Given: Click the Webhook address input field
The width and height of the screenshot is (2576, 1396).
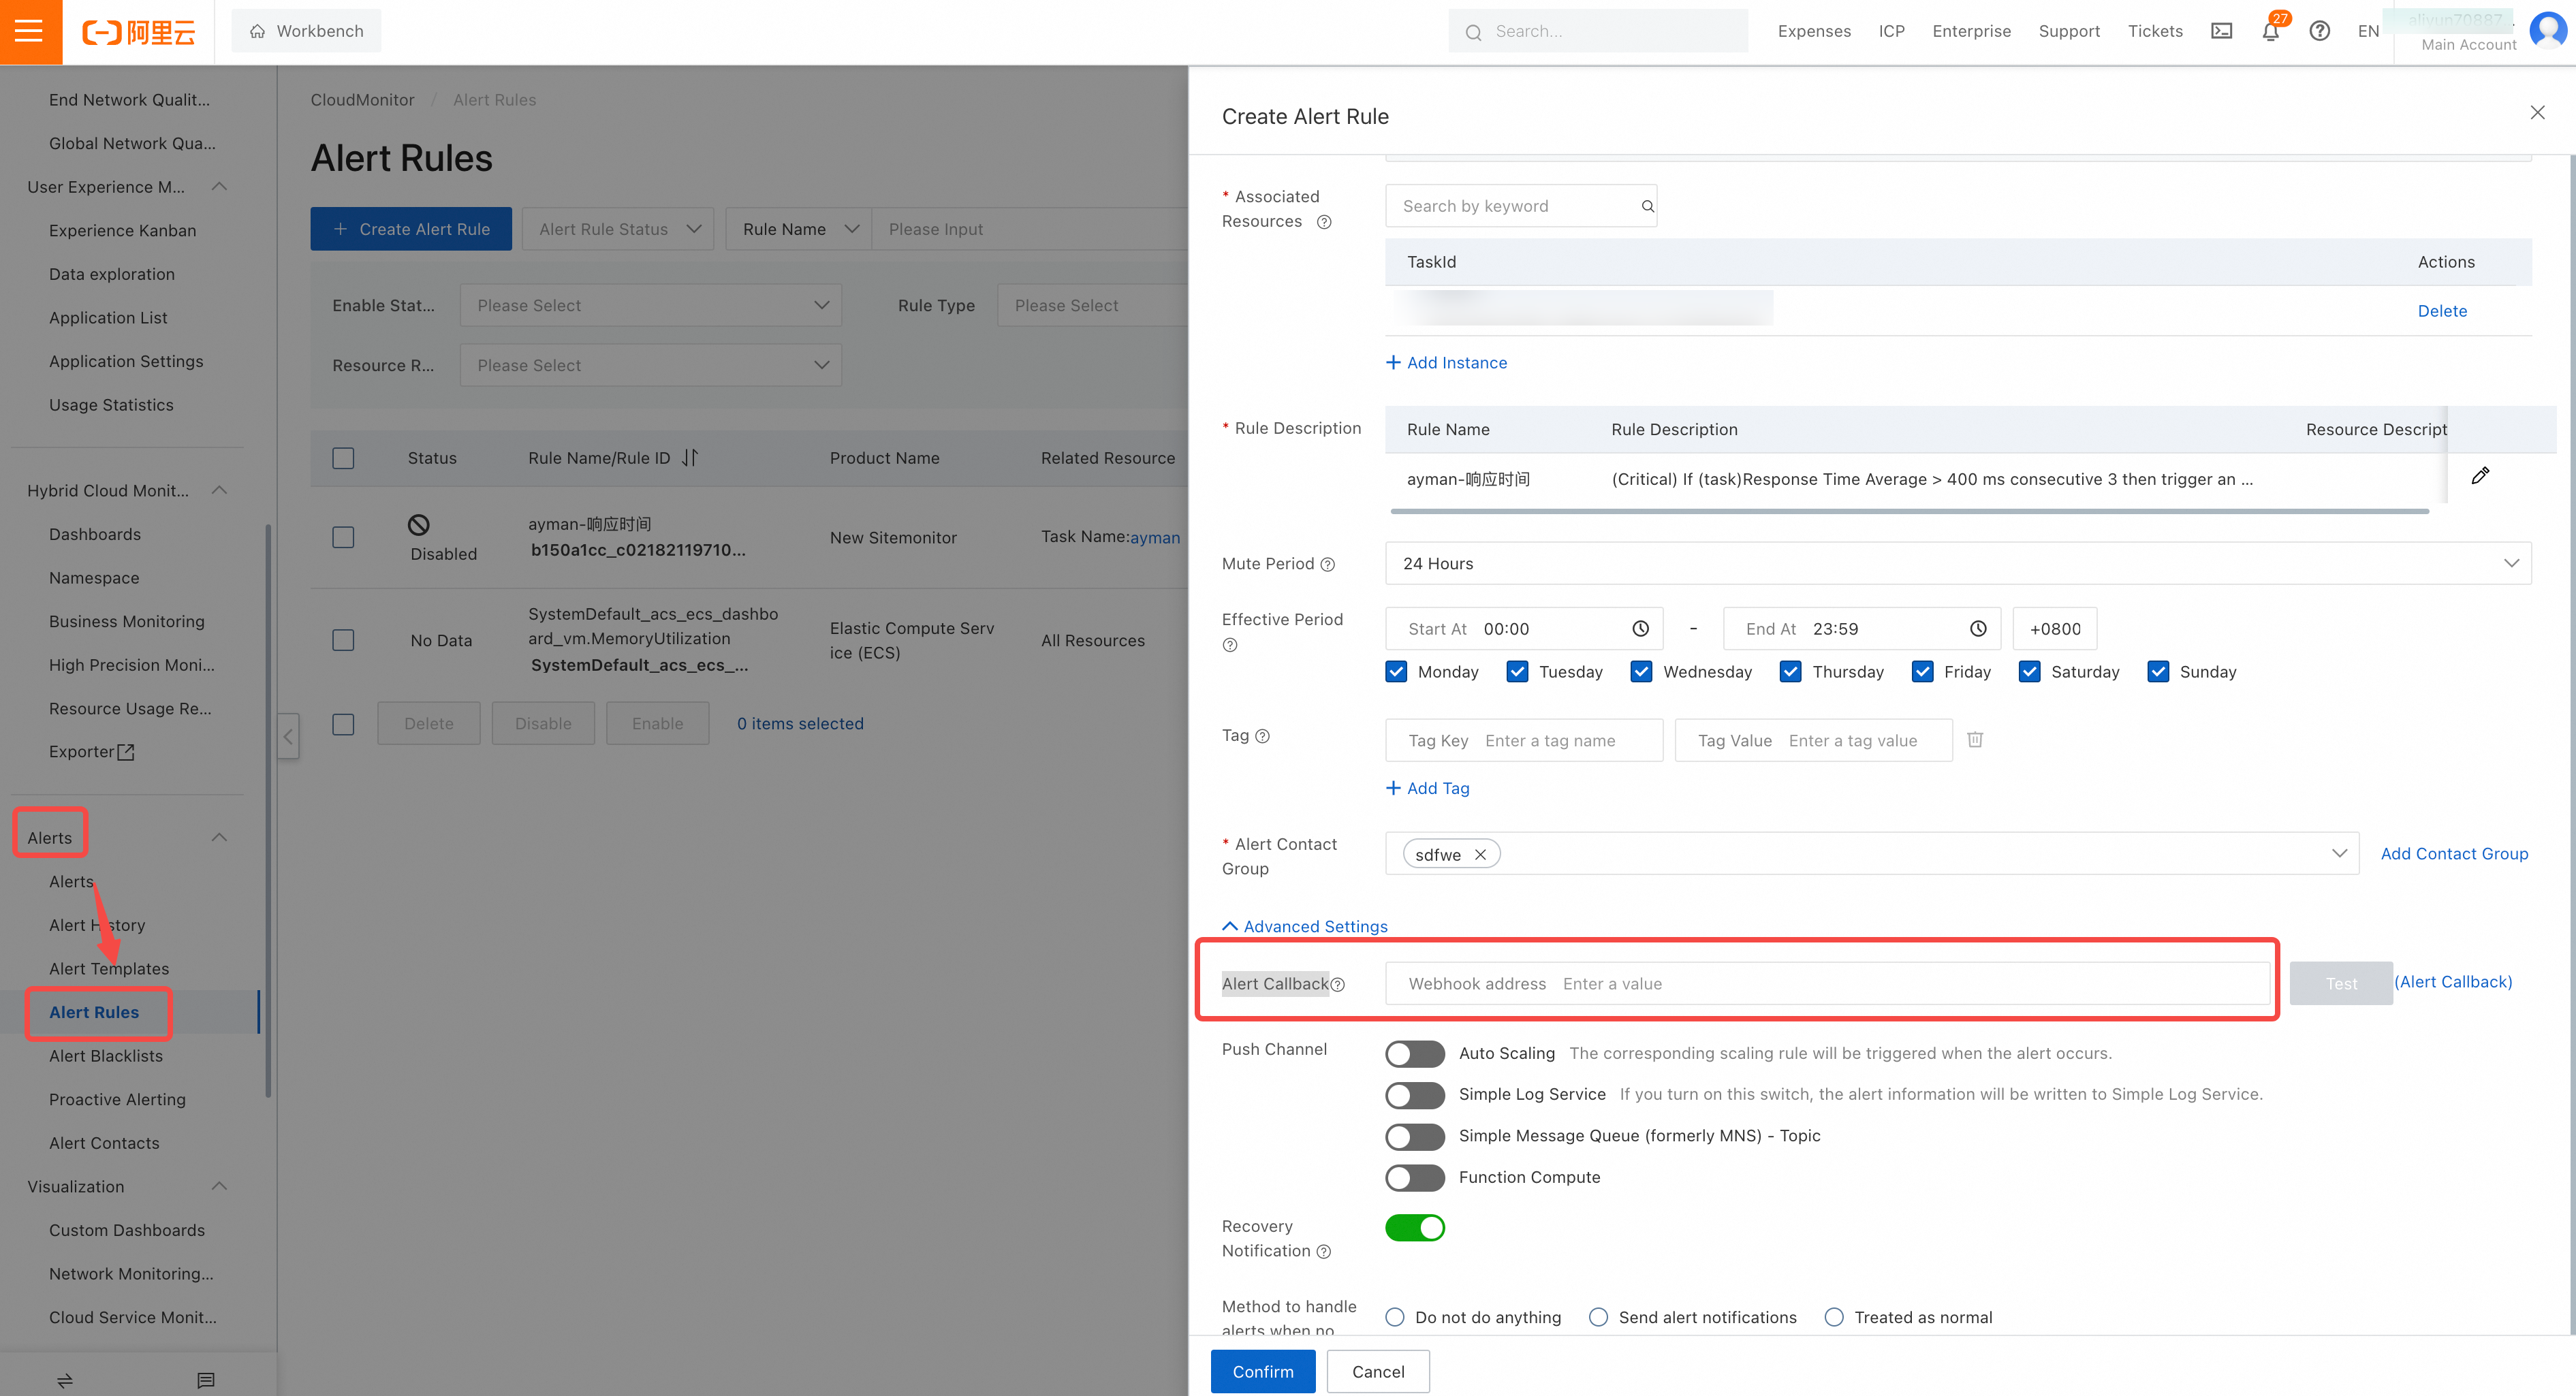Looking at the screenshot, I should (x=1900, y=984).
